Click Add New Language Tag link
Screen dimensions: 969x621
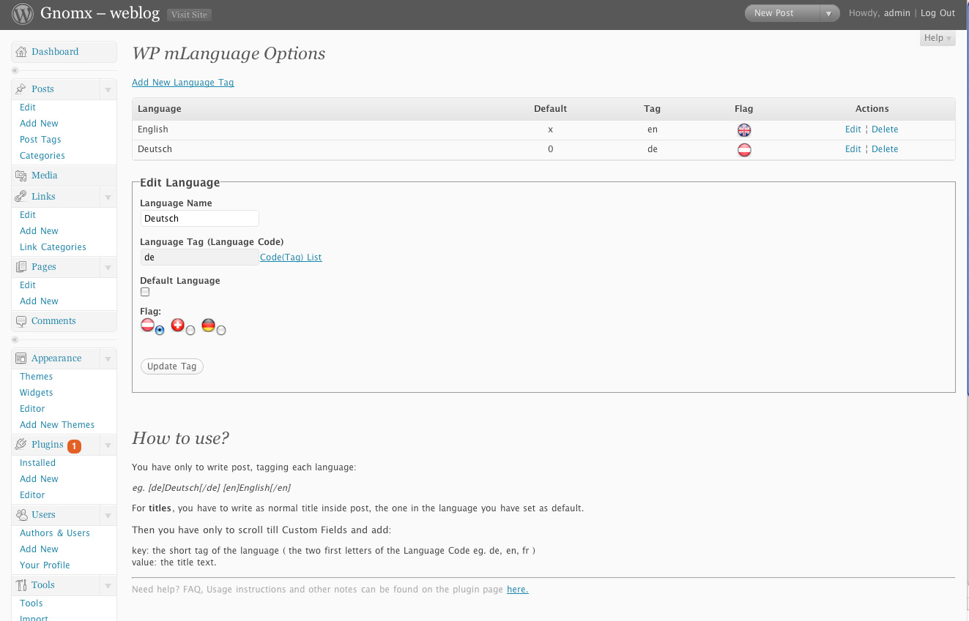click(x=183, y=83)
